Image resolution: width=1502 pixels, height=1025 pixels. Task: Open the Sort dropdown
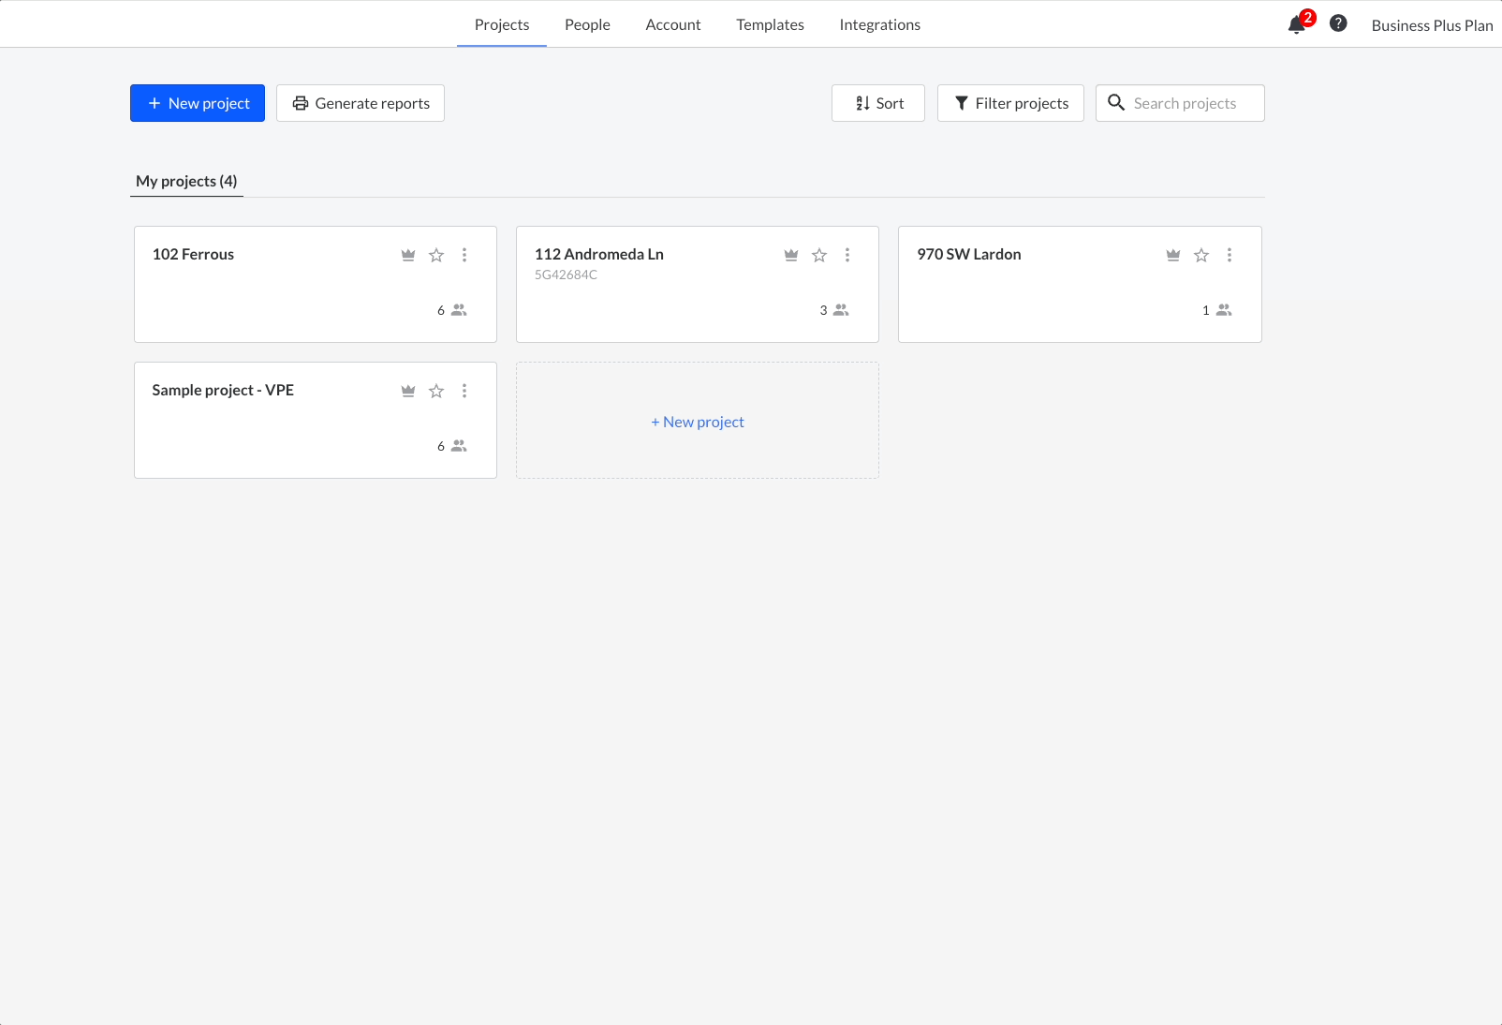click(x=878, y=103)
